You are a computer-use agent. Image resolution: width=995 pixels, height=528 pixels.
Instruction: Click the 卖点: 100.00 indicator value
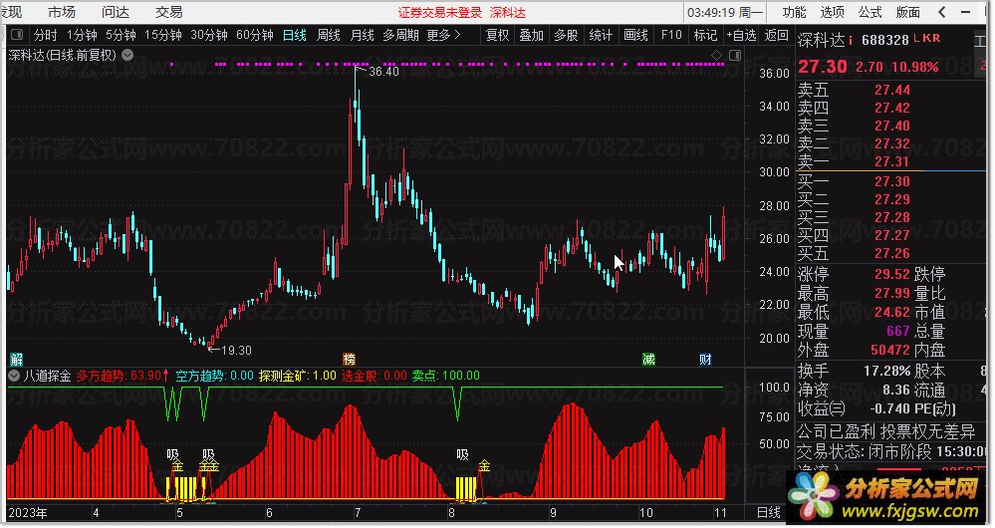point(446,376)
